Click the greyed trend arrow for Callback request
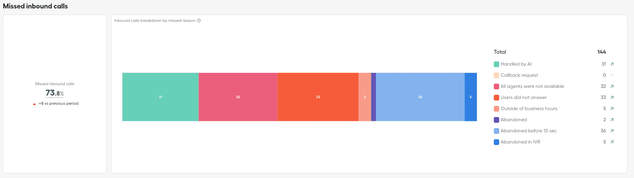This screenshot has height=178, width=634. 612,75
